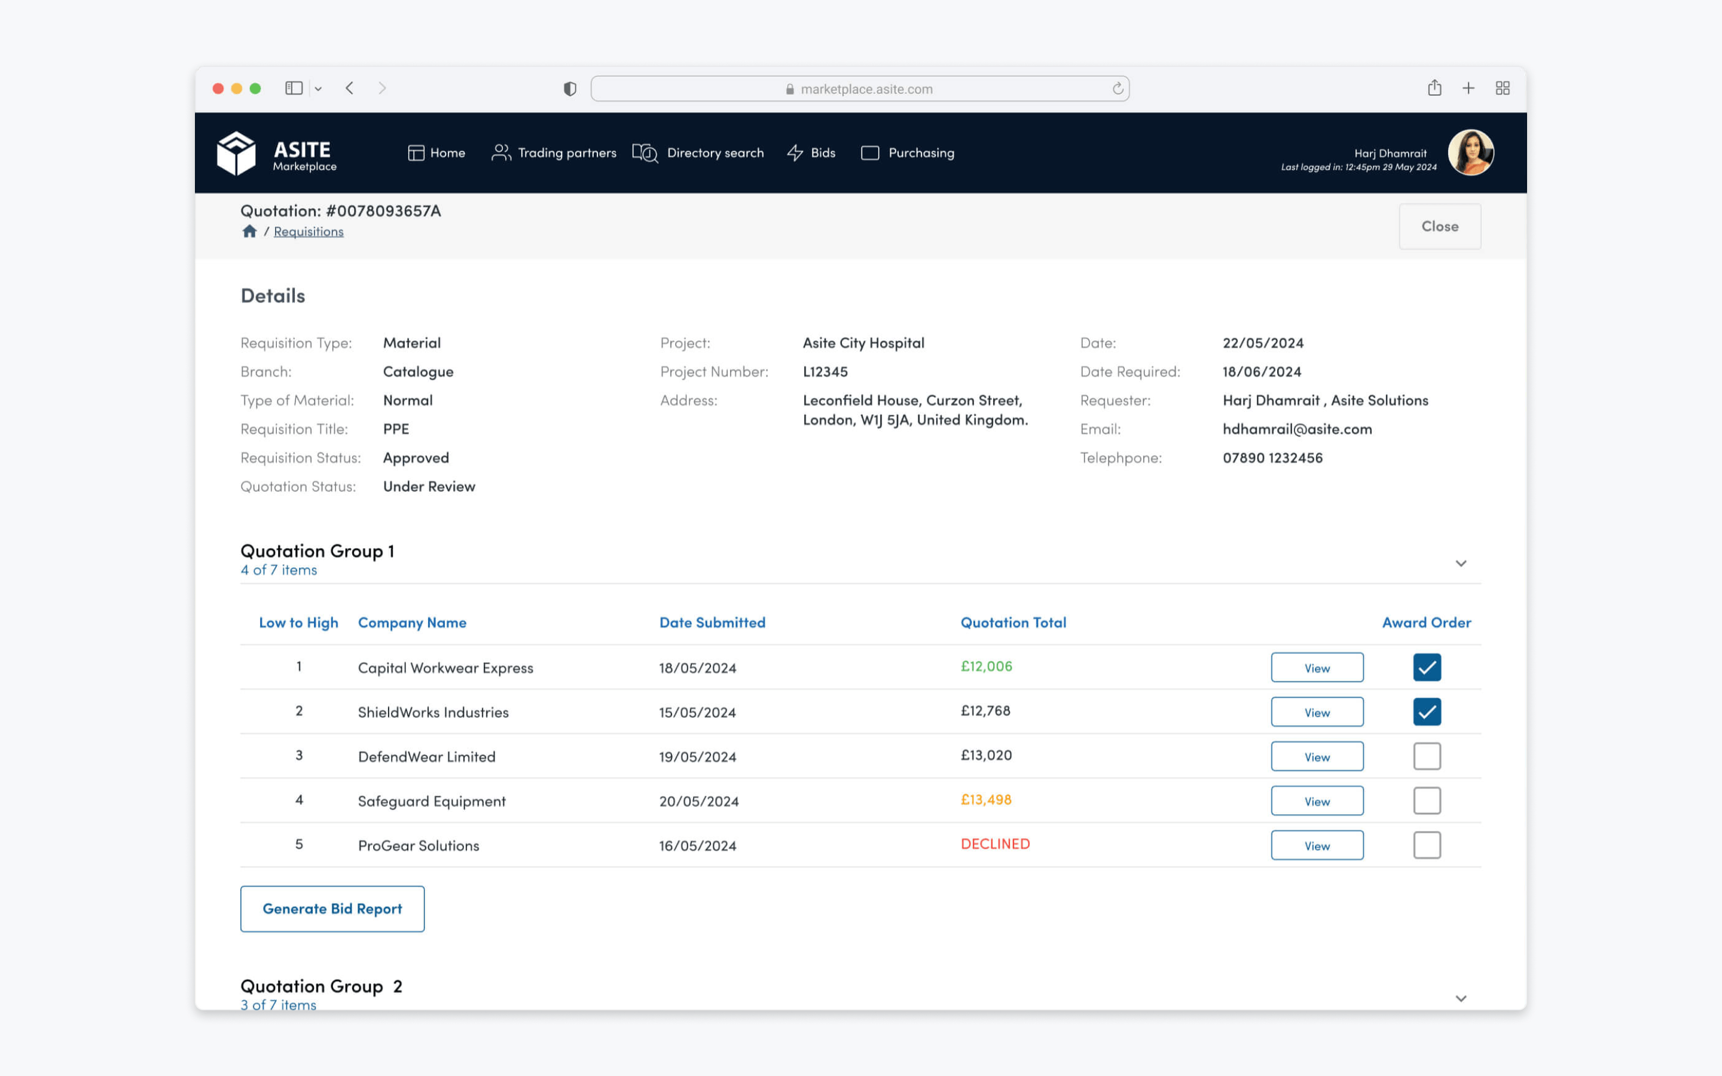Sort by Quotation Total column header
The height and width of the screenshot is (1076, 1722).
tap(1013, 623)
